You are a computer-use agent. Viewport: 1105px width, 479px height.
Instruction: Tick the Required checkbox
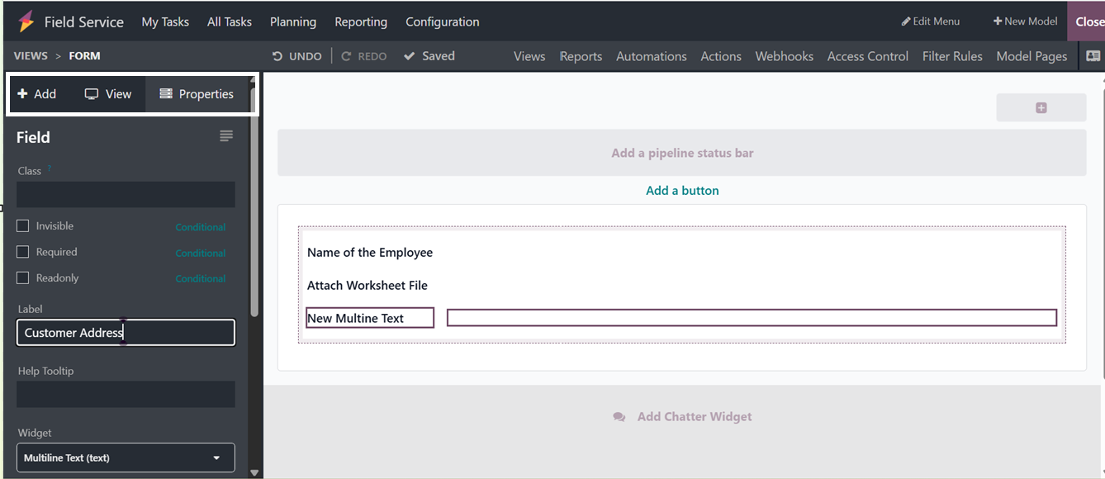[x=23, y=252]
